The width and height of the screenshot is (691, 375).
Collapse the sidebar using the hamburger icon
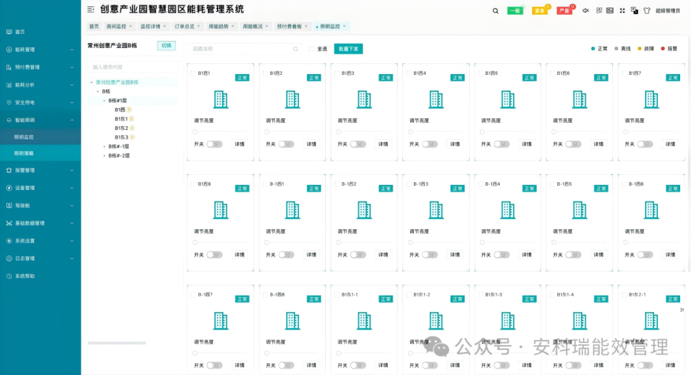point(91,9)
